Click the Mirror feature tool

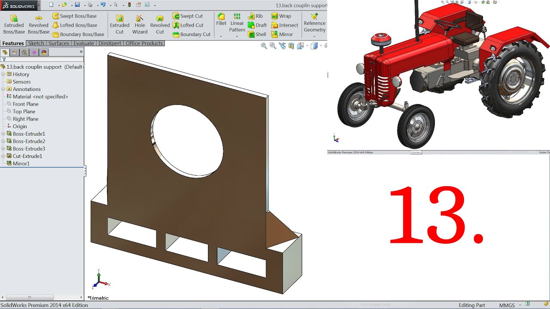tap(282, 34)
